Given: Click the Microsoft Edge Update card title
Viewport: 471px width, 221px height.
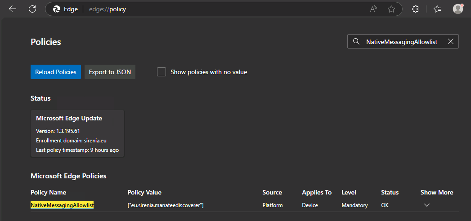Looking at the screenshot, I should pyautogui.click(x=69, y=119).
